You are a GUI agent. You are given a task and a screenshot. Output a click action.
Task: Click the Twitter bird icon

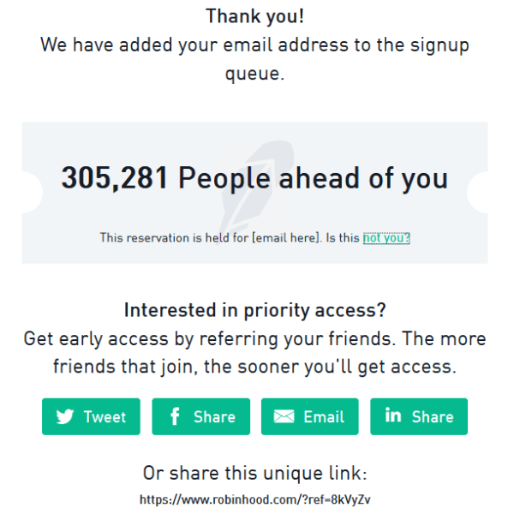(x=65, y=416)
